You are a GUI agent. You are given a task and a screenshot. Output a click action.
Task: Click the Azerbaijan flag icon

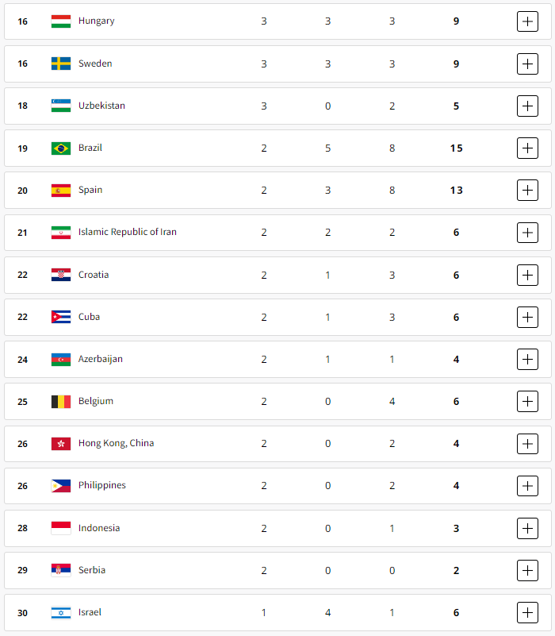[61, 360]
